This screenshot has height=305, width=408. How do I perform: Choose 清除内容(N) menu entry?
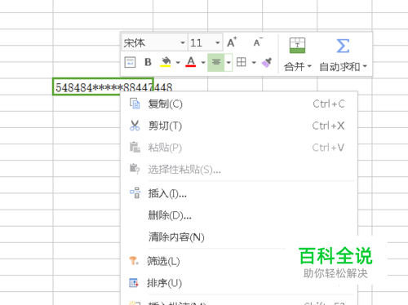click(239, 237)
